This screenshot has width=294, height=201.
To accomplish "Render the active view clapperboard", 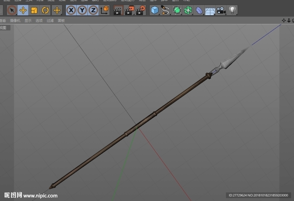I will click(118, 10).
